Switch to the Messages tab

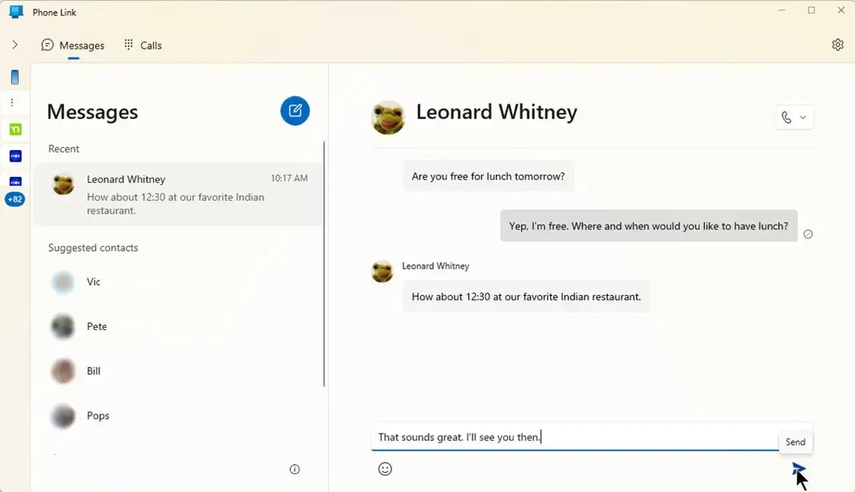tap(73, 45)
